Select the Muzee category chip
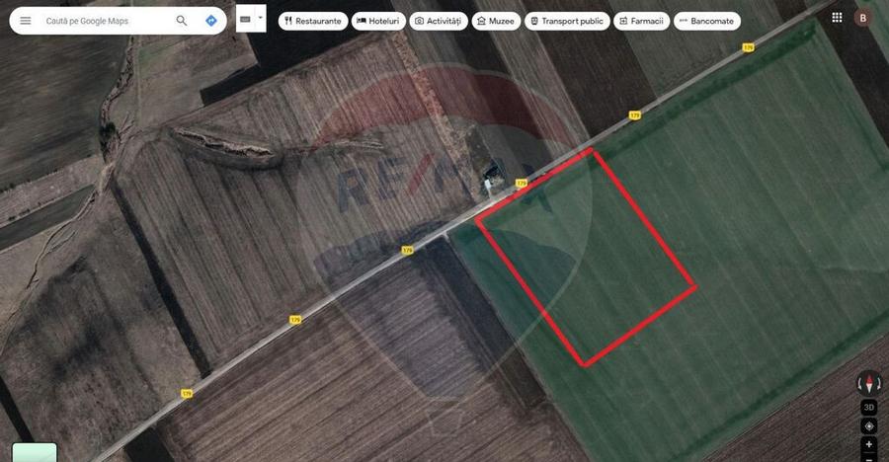The image size is (889, 462). point(496,21)
